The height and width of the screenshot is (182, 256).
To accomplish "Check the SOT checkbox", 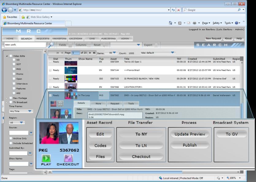I will [14, 64].
